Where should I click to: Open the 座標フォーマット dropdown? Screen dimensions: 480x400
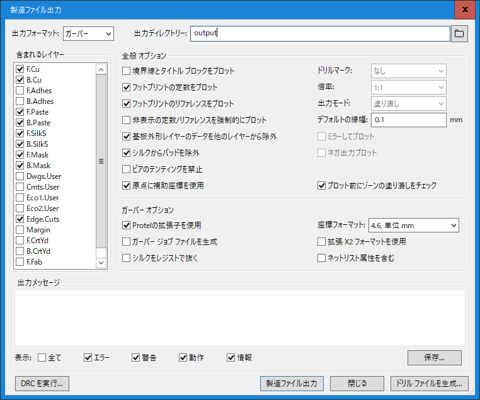(x=414, y=226)
